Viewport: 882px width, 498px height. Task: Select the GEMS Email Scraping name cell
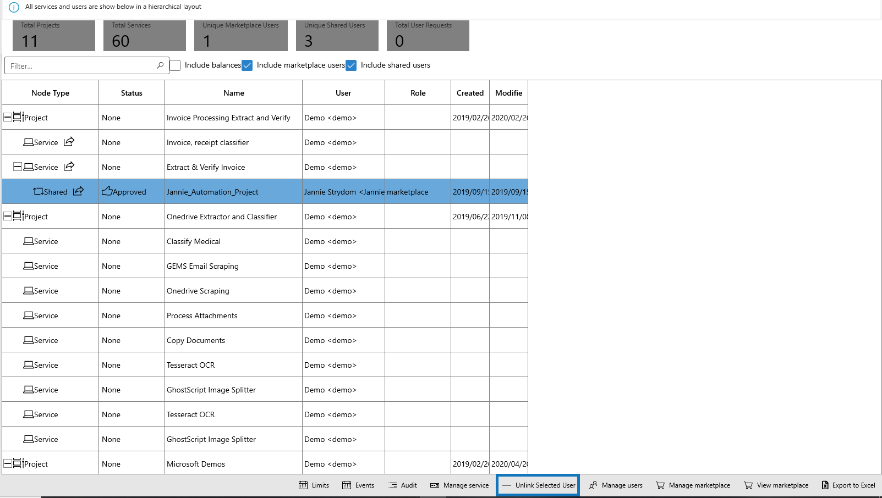click(234, 265)
